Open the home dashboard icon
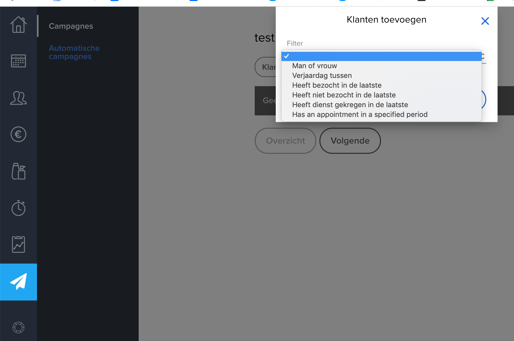 tap(18, 25)
